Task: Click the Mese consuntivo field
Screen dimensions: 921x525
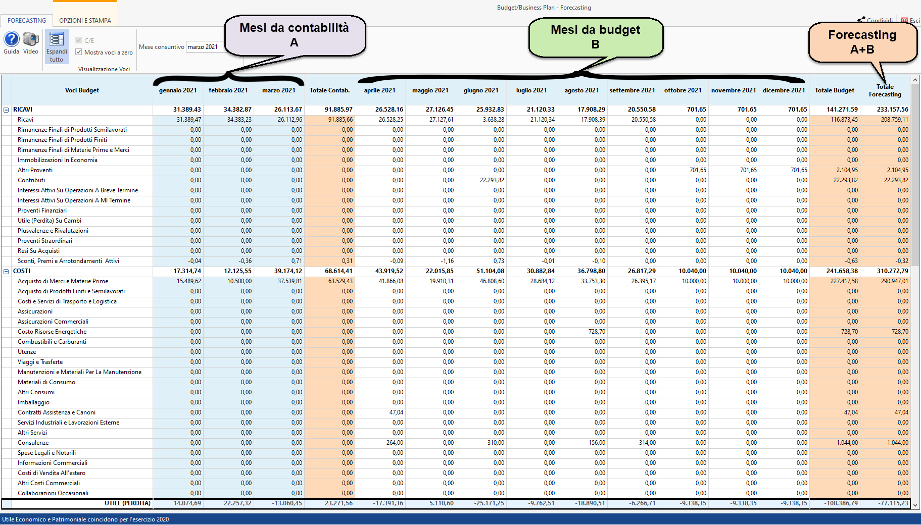Action: click(205, 47)
